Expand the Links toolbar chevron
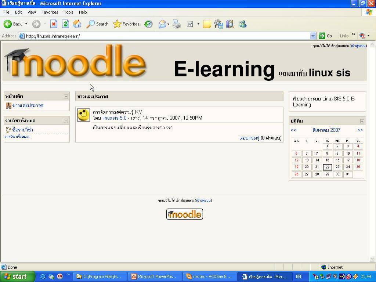Viewport: 376px width, 282px height. pyautogui.click(x=354, y=35)
